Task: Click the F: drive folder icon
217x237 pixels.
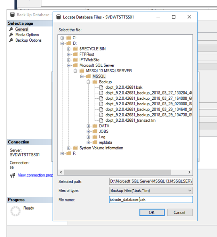Action: [x=69, y=153]
